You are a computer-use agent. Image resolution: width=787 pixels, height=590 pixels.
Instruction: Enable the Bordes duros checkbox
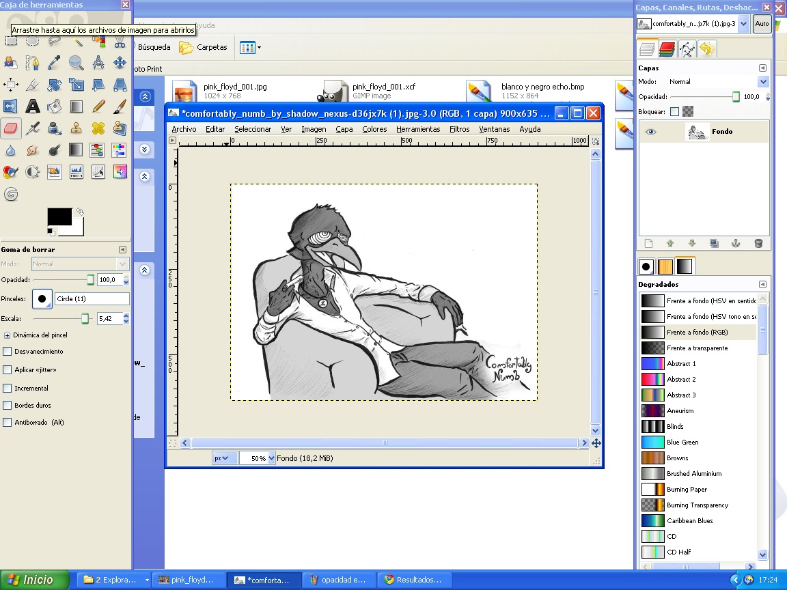tap(7, 405)
